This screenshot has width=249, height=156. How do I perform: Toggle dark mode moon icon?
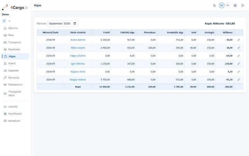pos(214,6)
